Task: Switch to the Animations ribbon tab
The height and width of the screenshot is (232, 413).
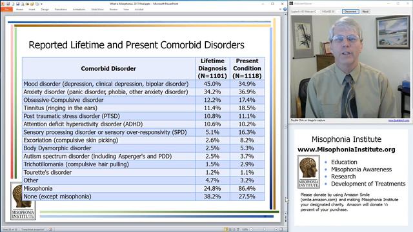Action: (79, 10)
